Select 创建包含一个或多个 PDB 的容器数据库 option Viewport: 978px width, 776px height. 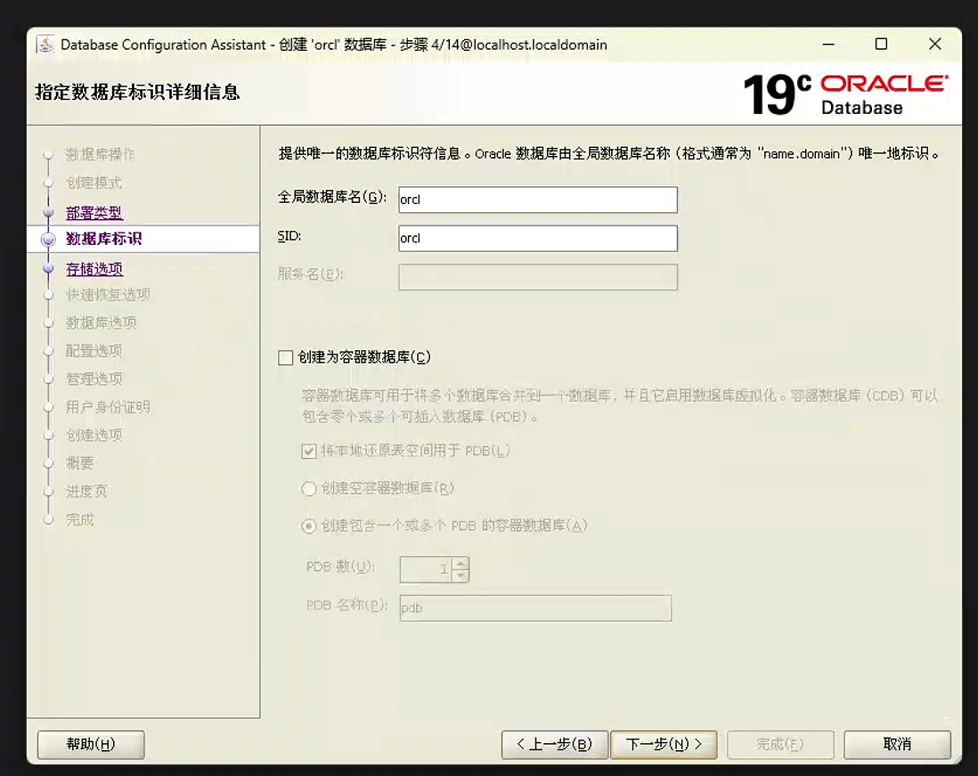point(309,526)
